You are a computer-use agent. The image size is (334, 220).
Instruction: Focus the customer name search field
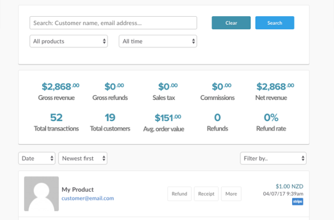[x=113, y=23]
